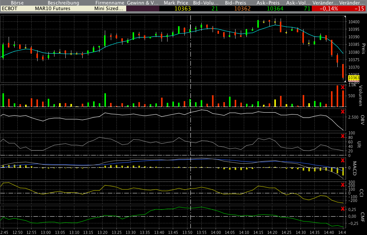The height and width of the screenshot is (235, 367).
Task: Click the yellow 10363 price label on axis
Action: pyautogui.click(x=353, y=78)
